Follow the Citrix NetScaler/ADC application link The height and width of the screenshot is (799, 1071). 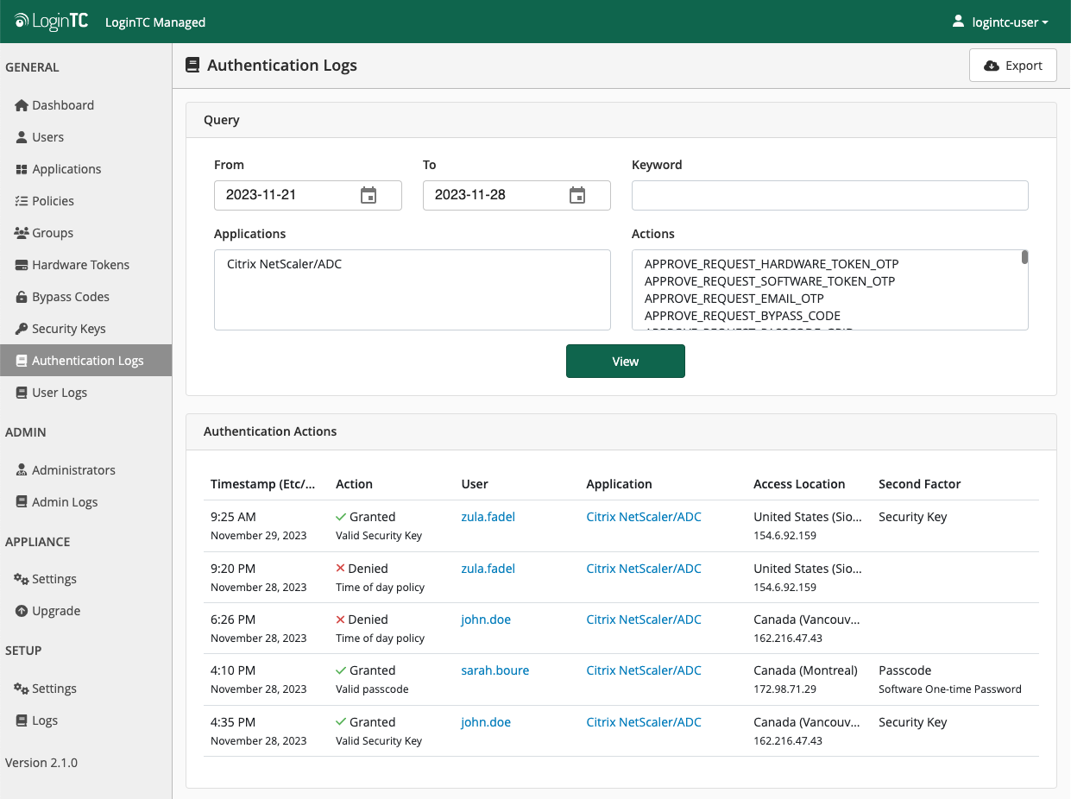point(643,516)
